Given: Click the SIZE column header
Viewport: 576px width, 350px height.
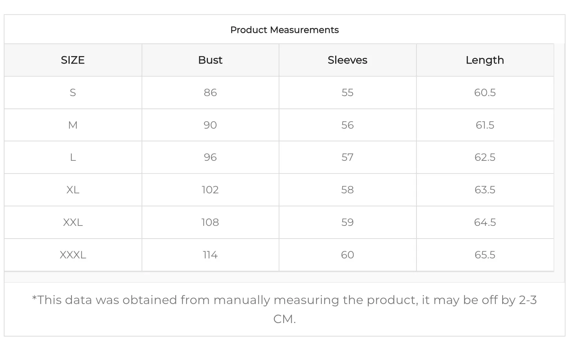Looking at the screenshot, I should pyautogui.click(x=73, y=60).
